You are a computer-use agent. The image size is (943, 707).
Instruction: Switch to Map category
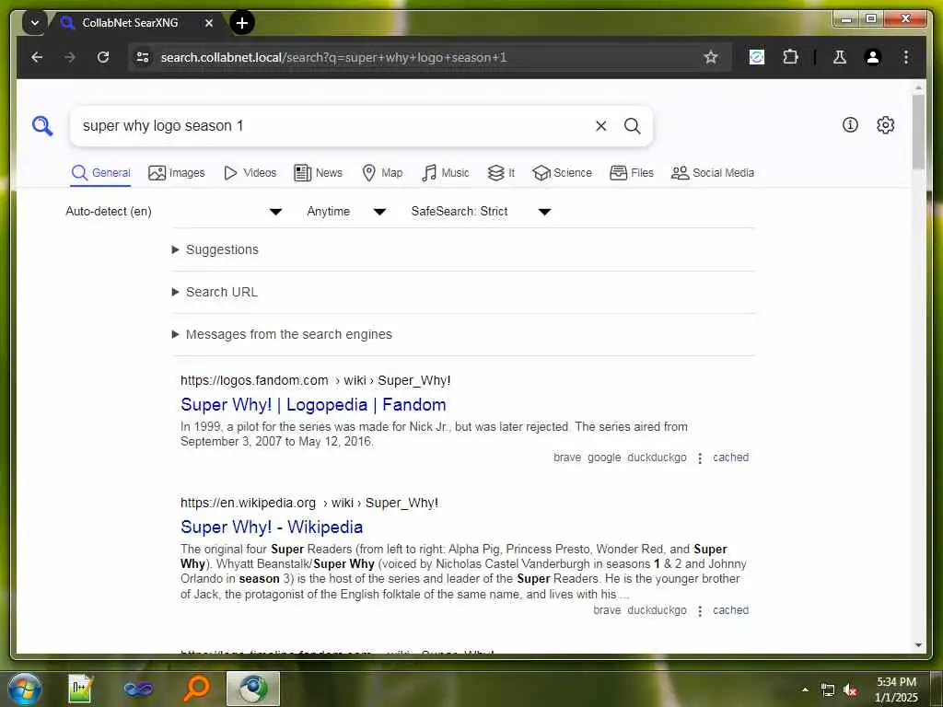pos(382,173)
